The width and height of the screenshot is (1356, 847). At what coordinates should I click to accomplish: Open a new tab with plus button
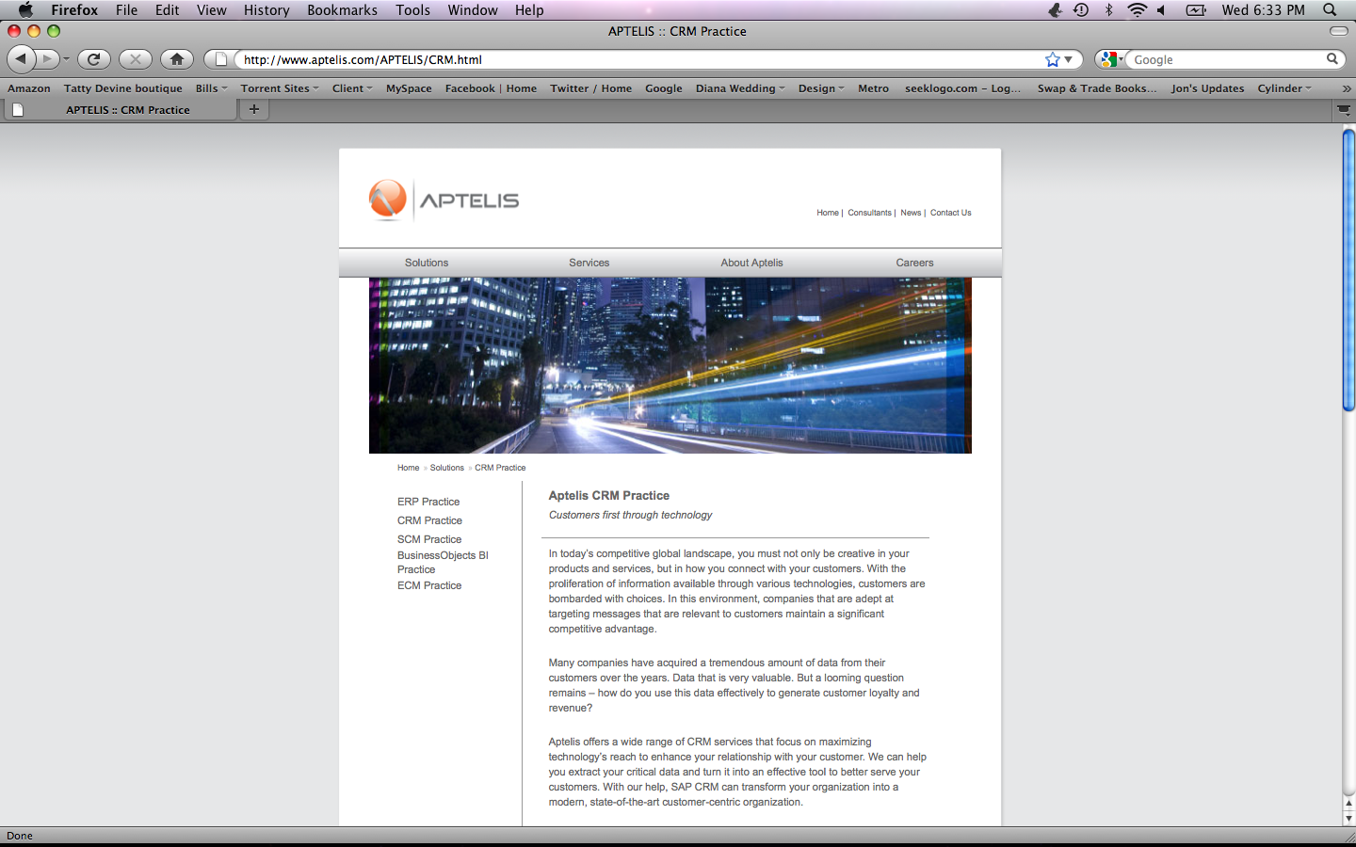click(254, 109)
